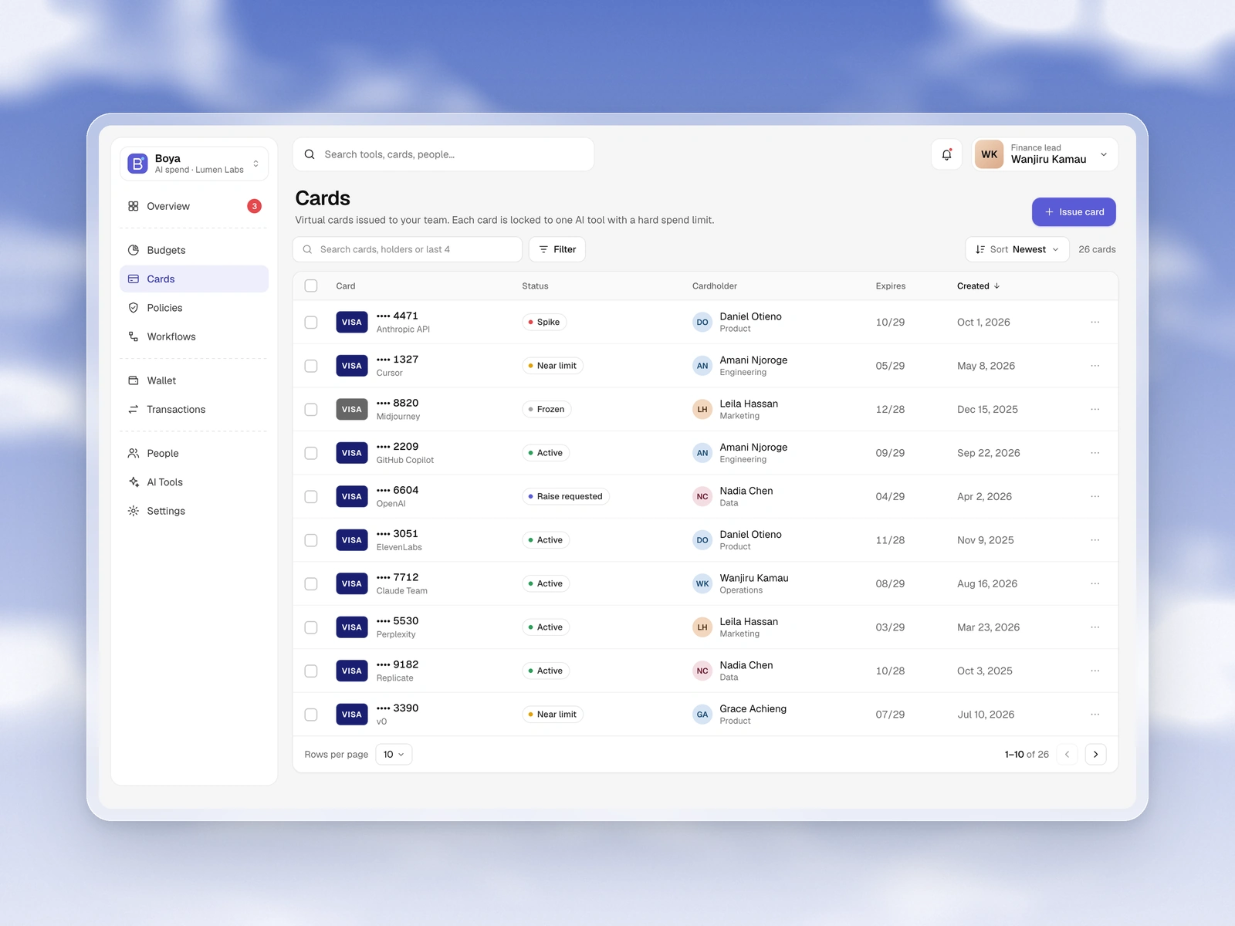1235x926 pixels.
Task: Open row actions for card 4471
Action: click(1095, 322)
